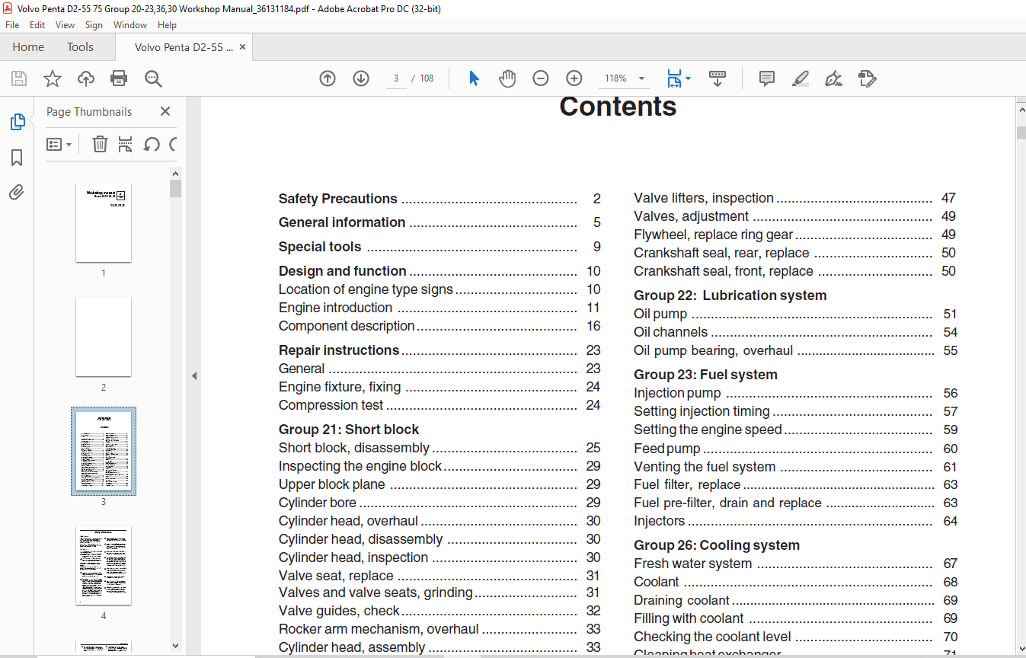Delete selected page thumbnail trash icon

100,144
